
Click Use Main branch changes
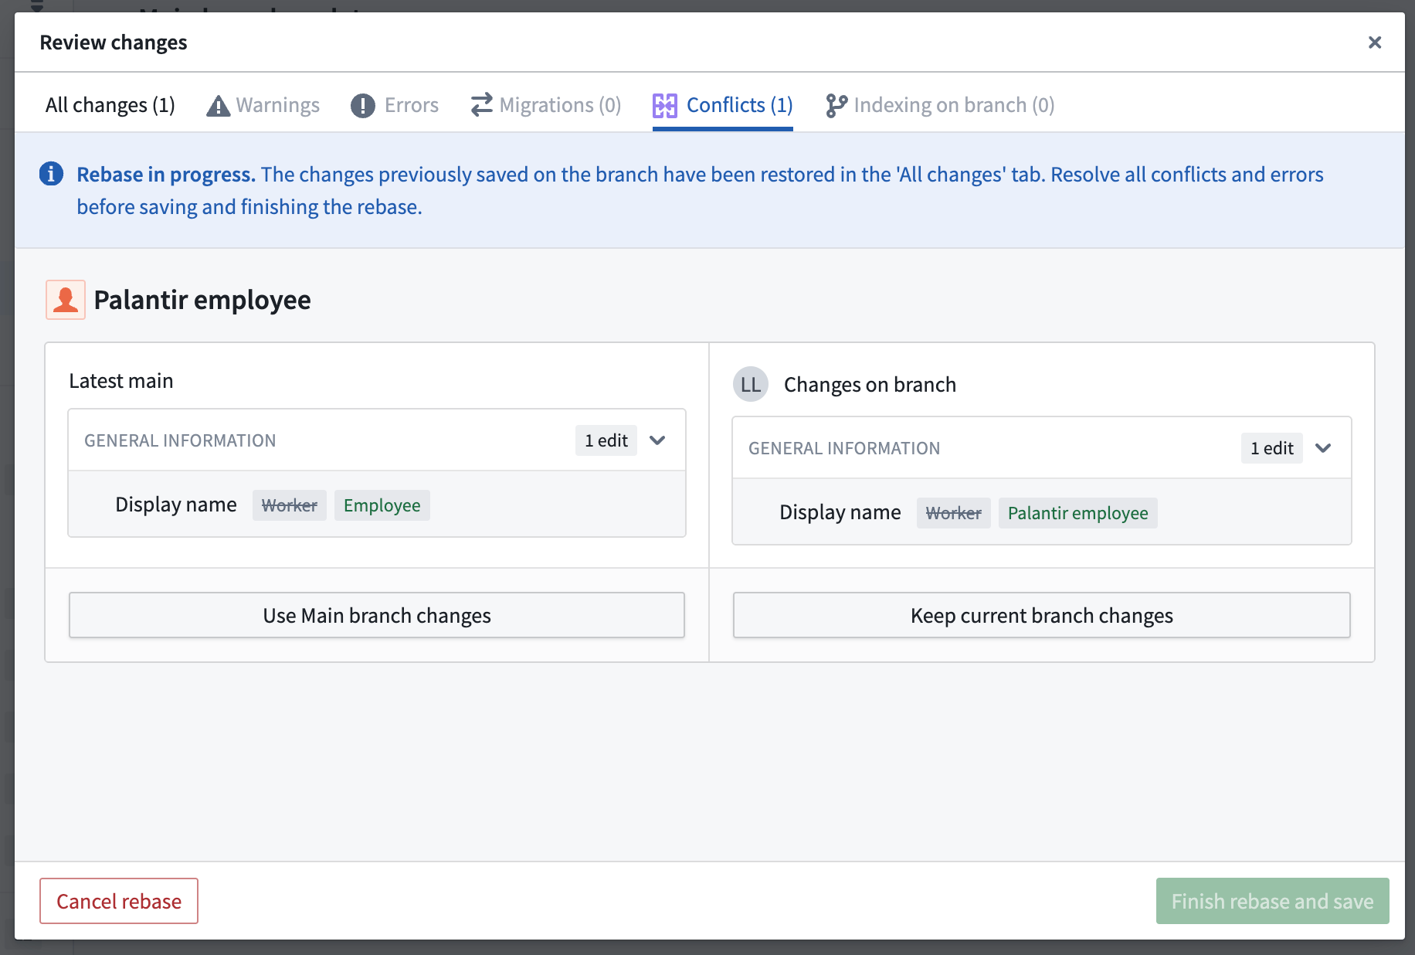tap(376, 615)
